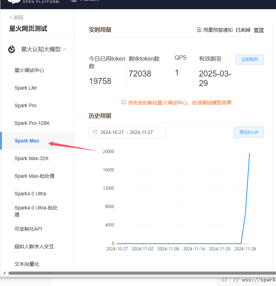Click 管理 link for usage alerts
Viewport: 276px width, 286px height.
tap(259, 30)
